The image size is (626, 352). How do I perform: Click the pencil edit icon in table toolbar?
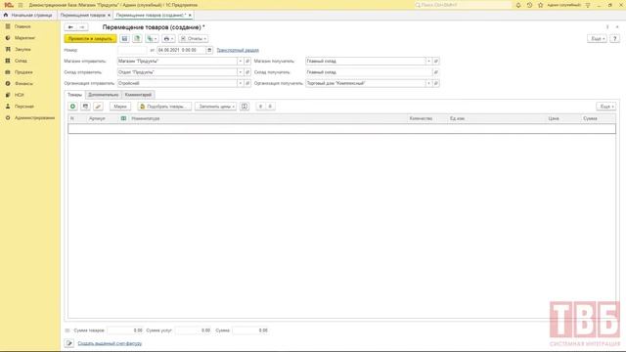[98, 107]
